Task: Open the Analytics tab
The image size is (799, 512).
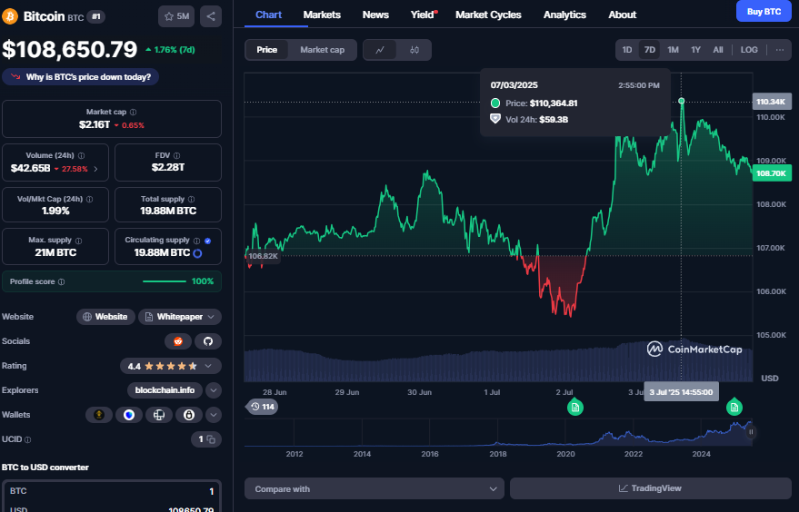Action: tap(564, 15)
